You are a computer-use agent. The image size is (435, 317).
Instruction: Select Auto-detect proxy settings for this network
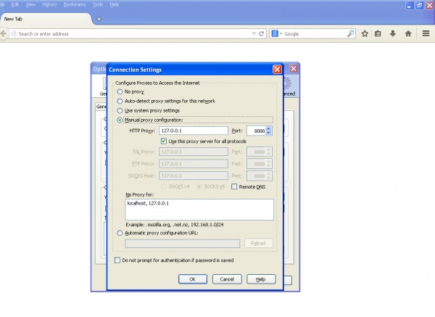coord(120,101)
